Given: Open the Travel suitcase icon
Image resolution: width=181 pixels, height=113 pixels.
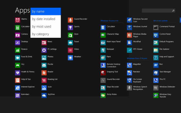Looking at the screenshot, I should click(70, 43).
